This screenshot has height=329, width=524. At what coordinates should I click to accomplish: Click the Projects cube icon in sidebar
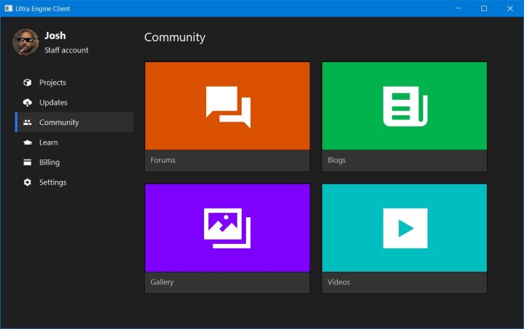pyautogui.click(x=27, y=82)
